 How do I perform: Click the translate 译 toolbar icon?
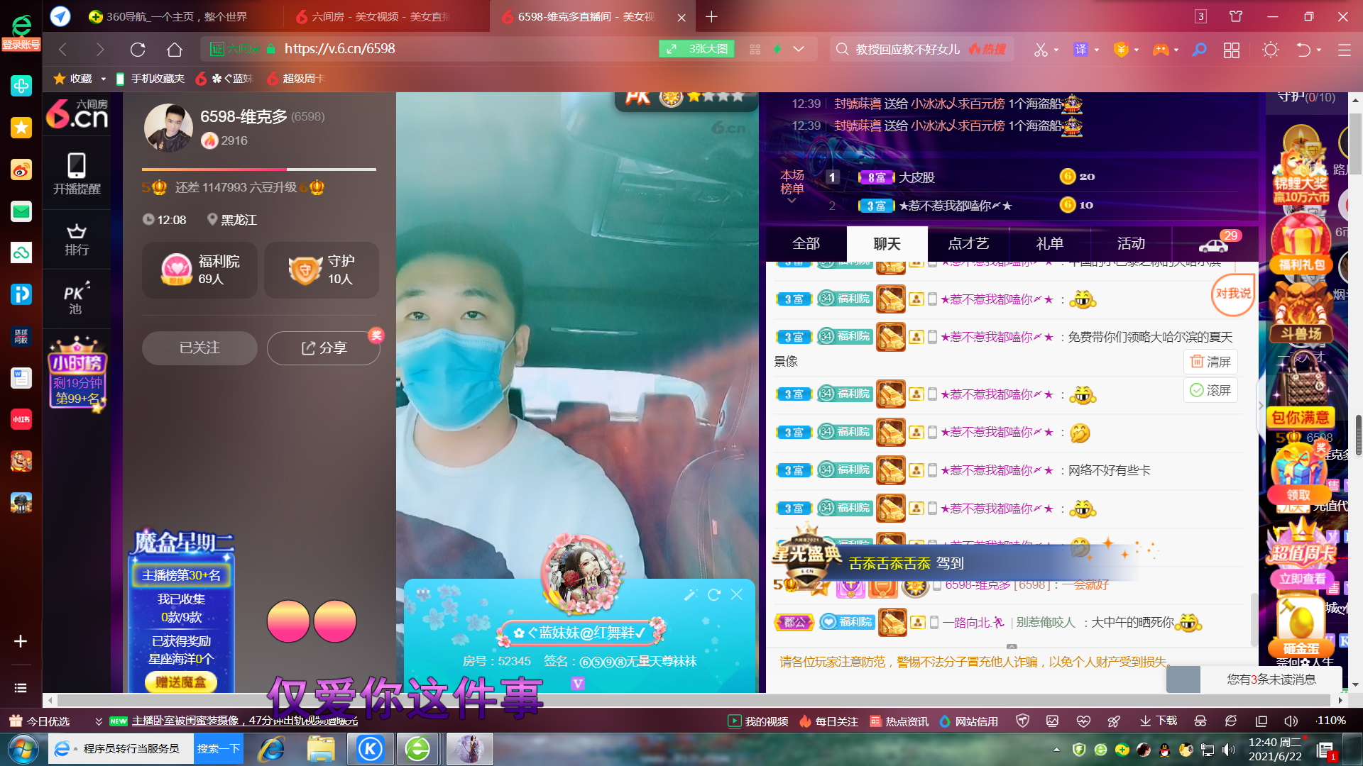(1080, 49)
